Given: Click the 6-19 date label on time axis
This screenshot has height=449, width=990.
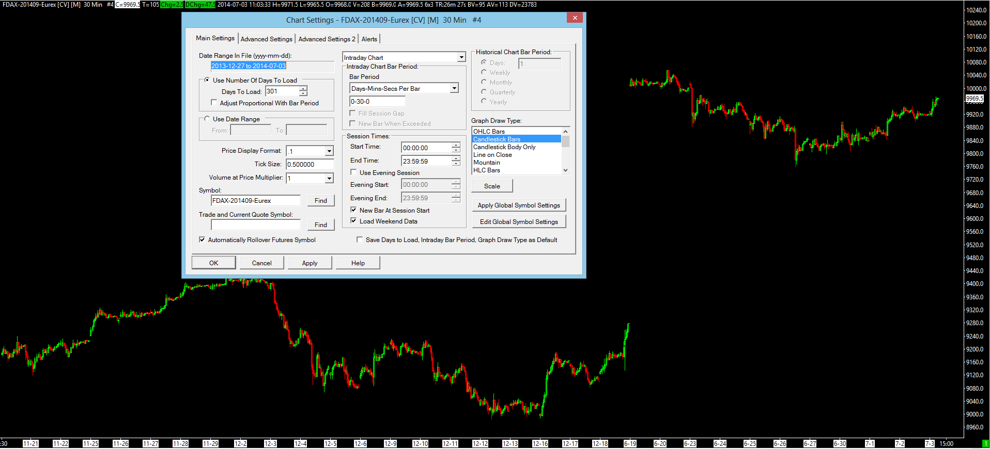Looking at the screenshot, I should point(630,443).
